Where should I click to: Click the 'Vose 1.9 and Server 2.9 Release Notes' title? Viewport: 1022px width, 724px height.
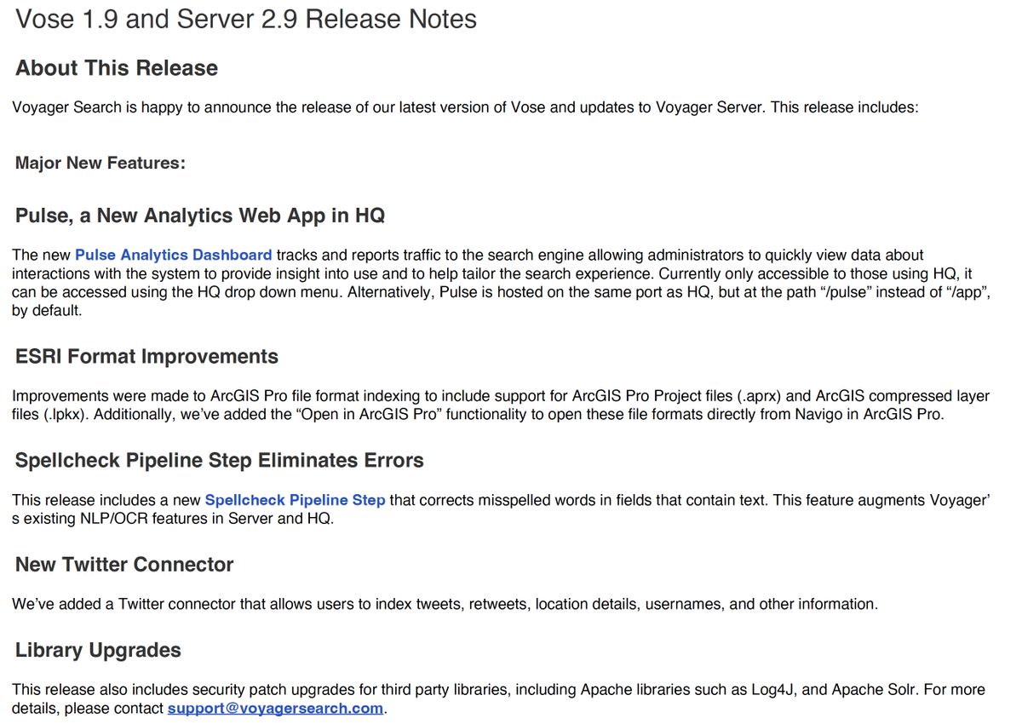click(x=246, y=19)
